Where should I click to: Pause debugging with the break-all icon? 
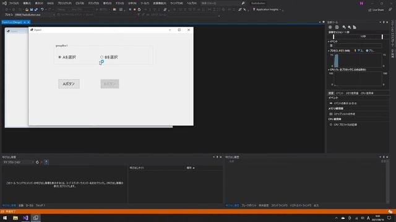(130, 10)
